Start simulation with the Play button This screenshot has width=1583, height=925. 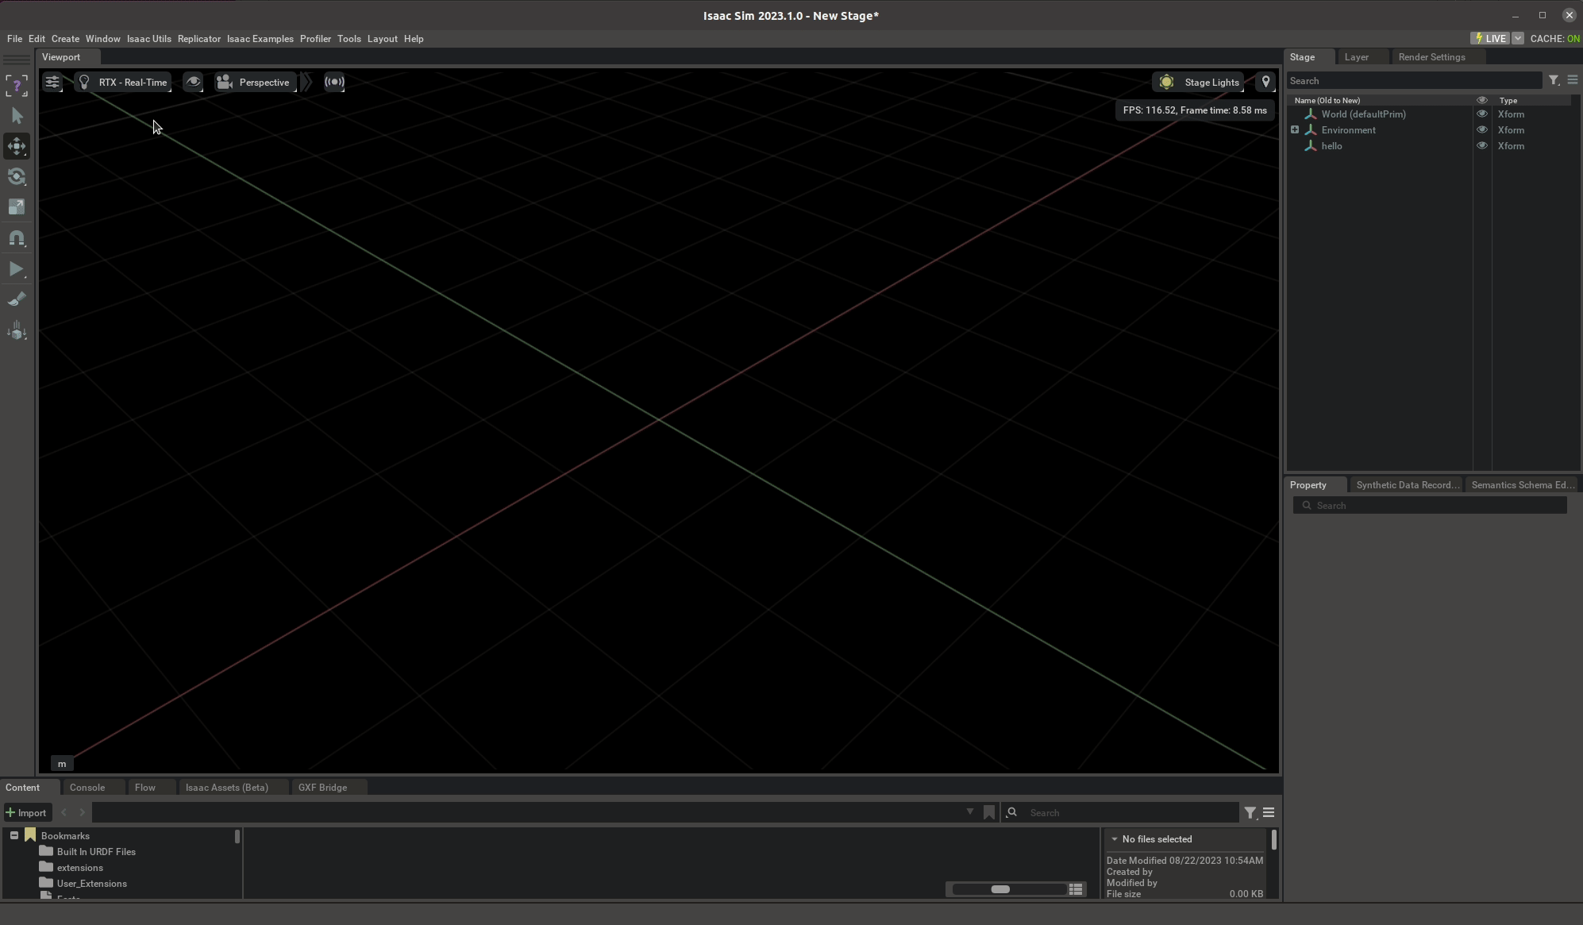point(17,269)
